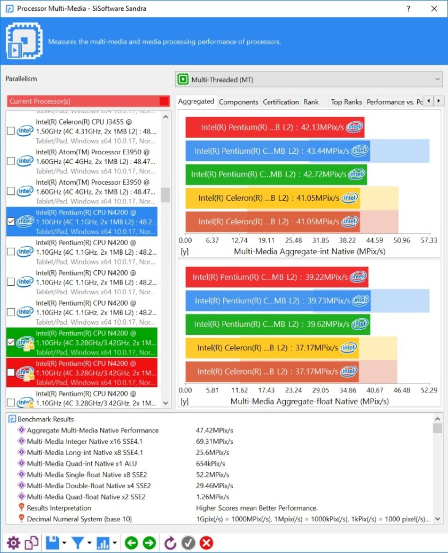Click the red bar showing 39.22MPix/s
Viewport: 448px width, 553px height.
click(x=277, y=277)
